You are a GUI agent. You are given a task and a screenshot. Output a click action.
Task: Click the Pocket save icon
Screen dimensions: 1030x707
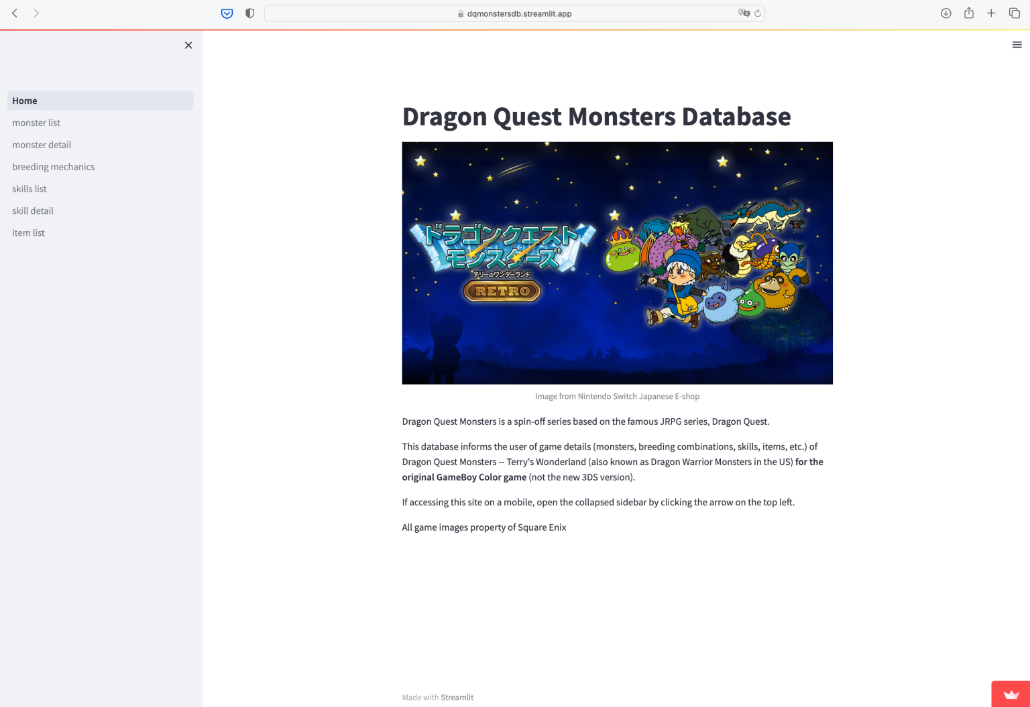[227, 13]
